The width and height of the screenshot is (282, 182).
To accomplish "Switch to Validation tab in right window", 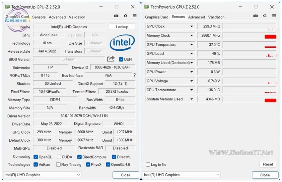I will point(216,17).
